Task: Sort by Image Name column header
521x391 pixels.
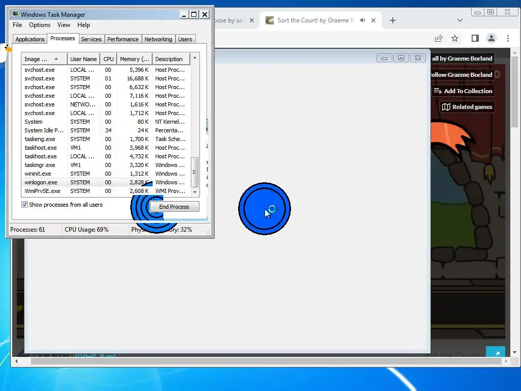Action: click(44, 59)
